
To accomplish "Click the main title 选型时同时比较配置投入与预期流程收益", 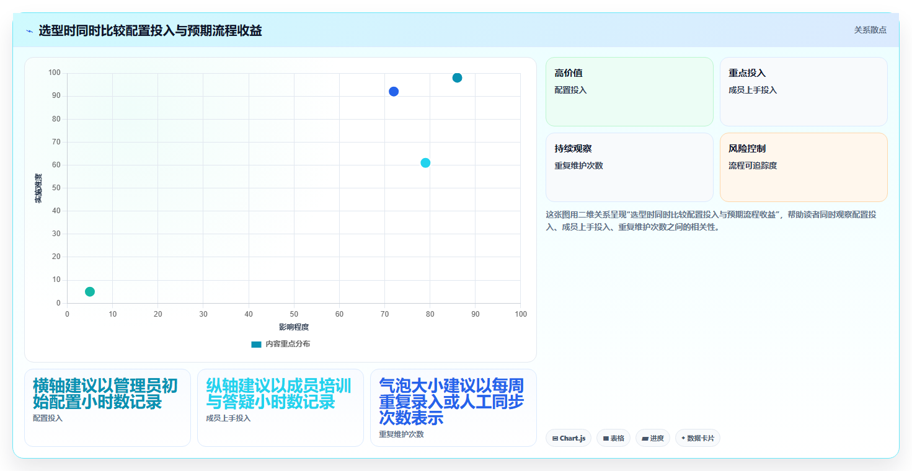I will coord(150,30).
